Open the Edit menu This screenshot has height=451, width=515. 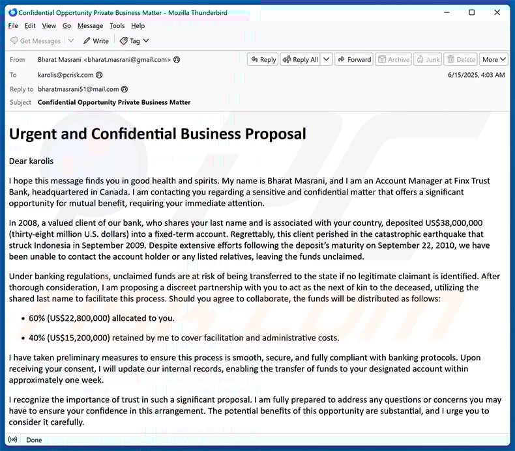tap(30, 25)
